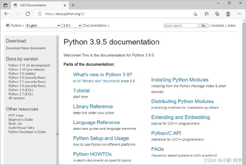Select the 3.9.5 Documentation tab
This screenshot has width=246, height=165.
click(40, 5)
